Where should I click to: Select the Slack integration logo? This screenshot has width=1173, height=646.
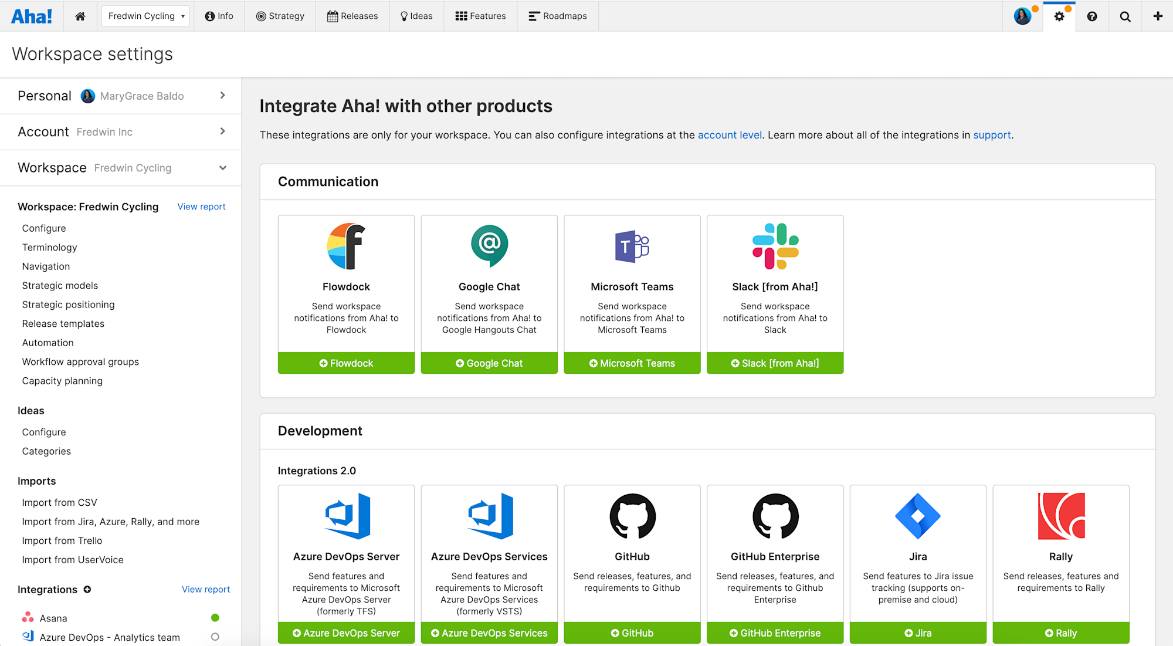click(x=775, y=246)
